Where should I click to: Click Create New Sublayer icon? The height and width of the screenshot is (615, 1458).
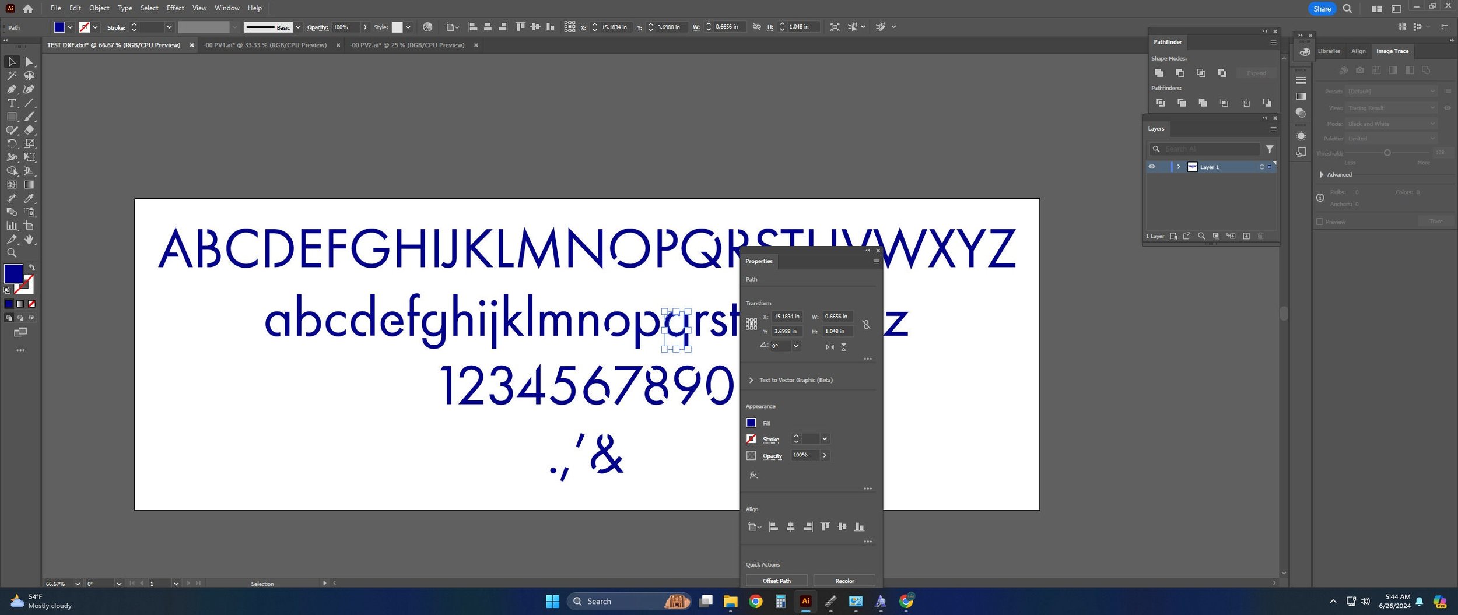click(x=1231, y=236)
